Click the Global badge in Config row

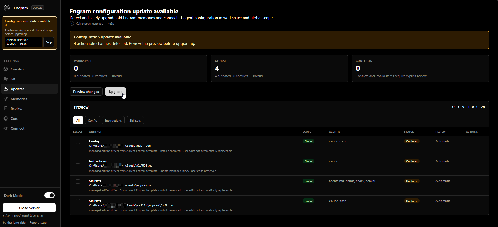[308, 141]
